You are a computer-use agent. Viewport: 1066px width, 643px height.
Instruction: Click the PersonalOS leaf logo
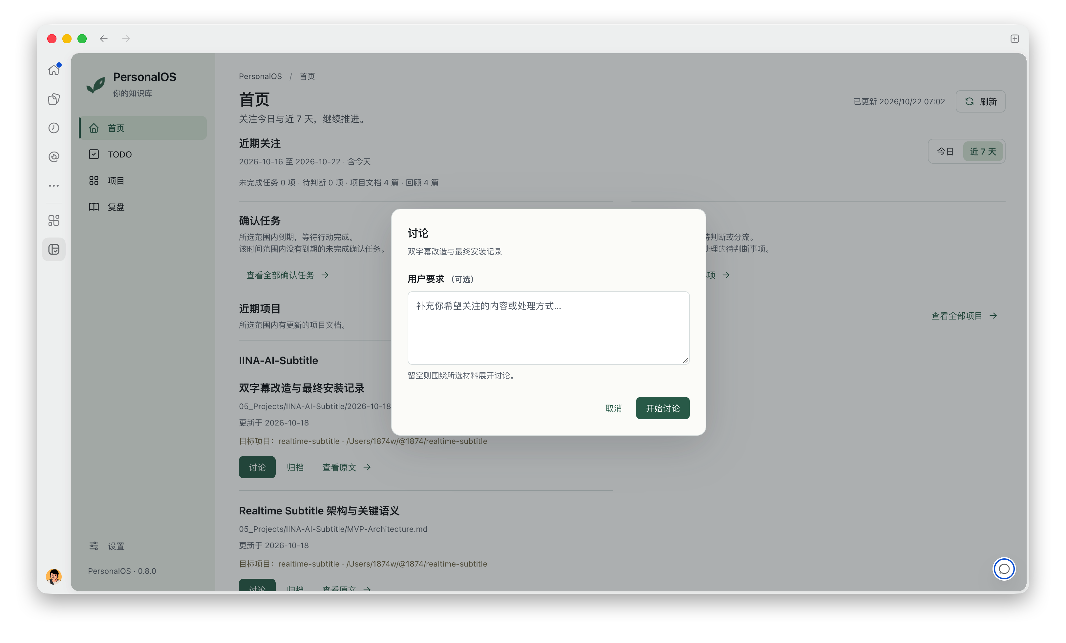click(96, 85)
